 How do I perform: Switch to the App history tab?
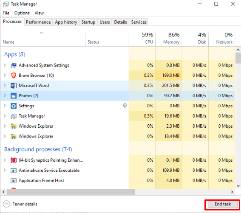coord(66,22)
